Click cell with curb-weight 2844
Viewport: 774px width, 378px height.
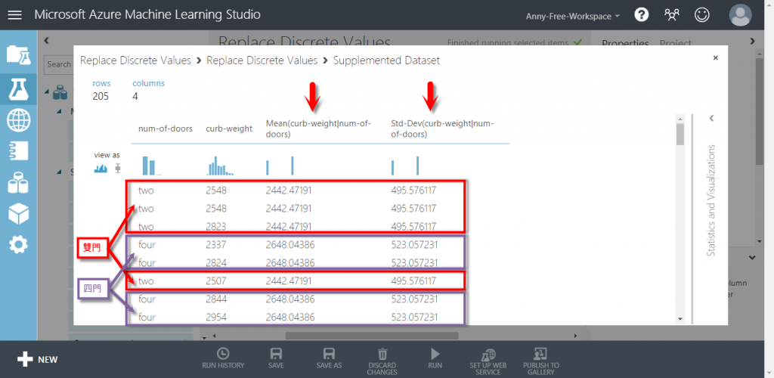(216, 299)
